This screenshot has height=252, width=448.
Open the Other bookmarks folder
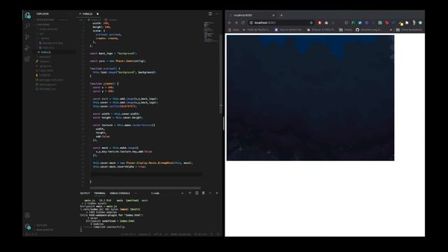pos(409,29)
